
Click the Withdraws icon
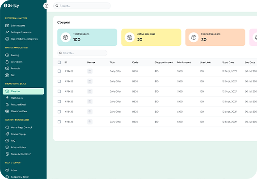(7, 62)
